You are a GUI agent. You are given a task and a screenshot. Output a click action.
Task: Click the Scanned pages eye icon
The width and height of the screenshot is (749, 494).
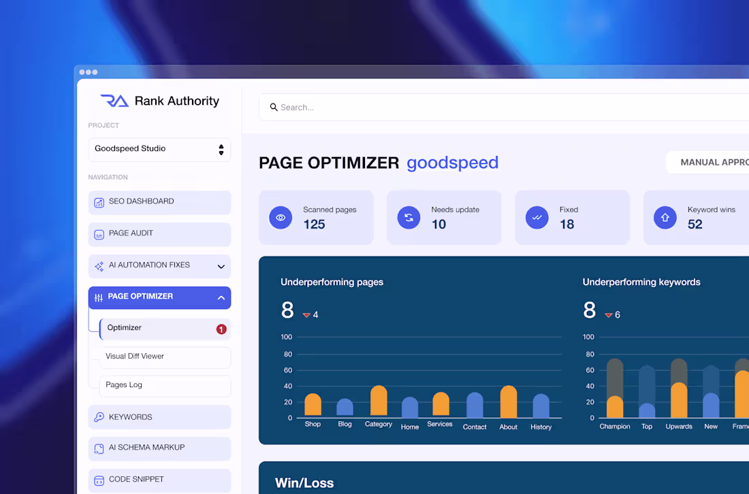(281, 218)
